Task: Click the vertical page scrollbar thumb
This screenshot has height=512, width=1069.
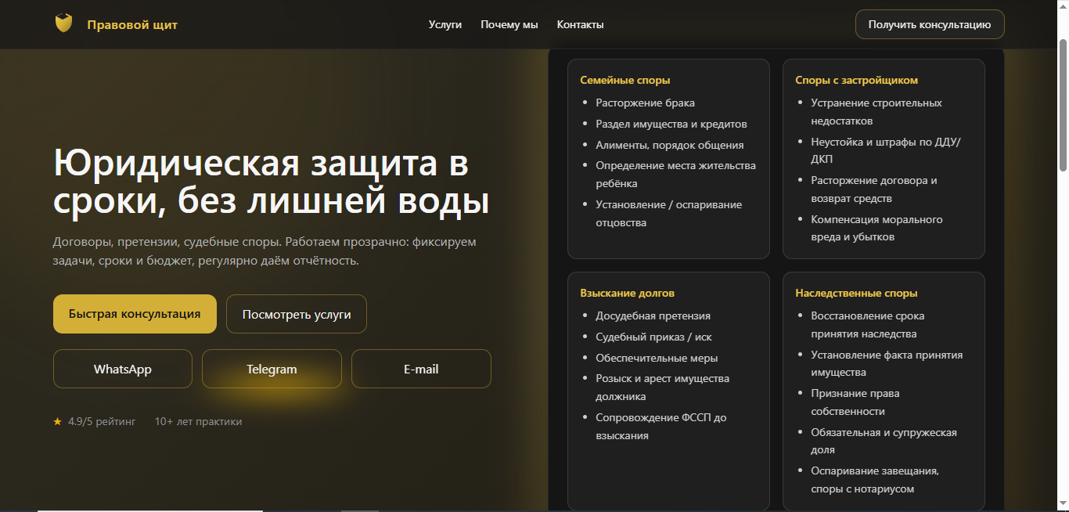Action: (1063, 103)
